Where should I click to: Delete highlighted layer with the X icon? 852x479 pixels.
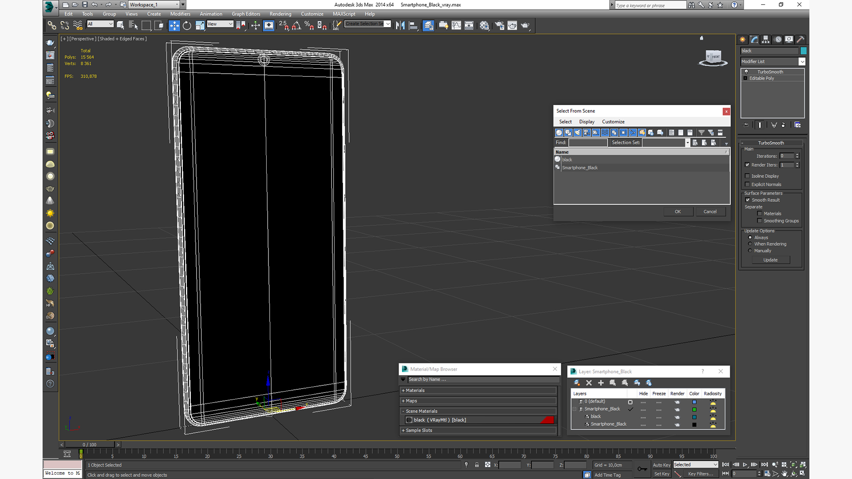coord(589,383)
